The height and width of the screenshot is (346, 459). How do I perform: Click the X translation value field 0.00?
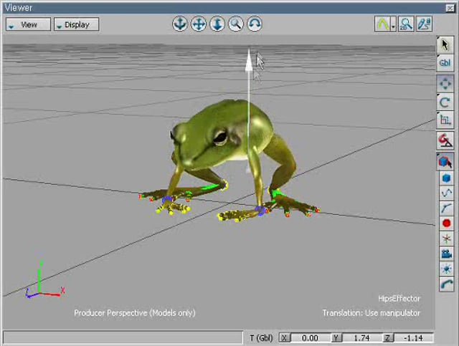[310, 338]
